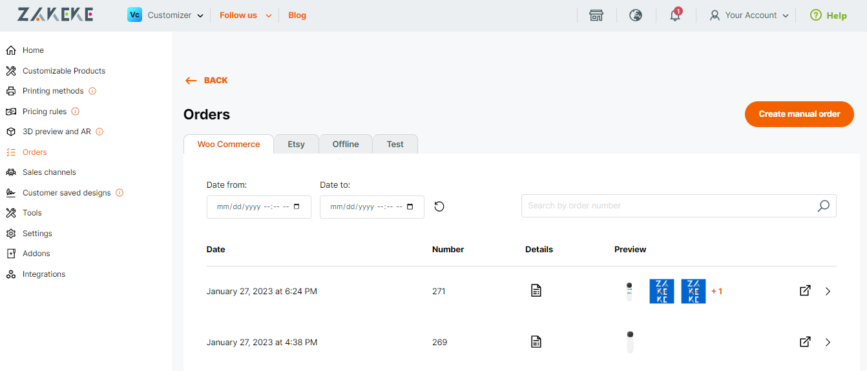The width and height of the screenshot is (867, 371).
Task: Go back with the BACK link
Action: 207,81
